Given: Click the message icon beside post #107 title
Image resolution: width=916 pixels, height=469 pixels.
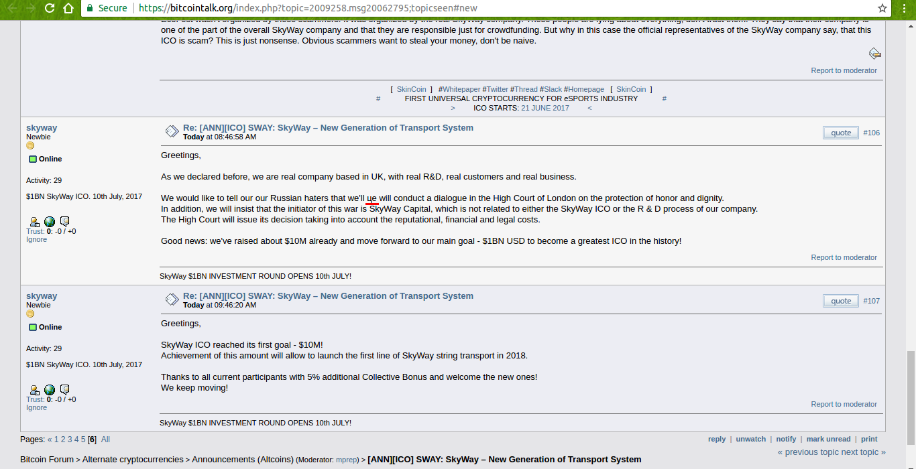Looking at the screenshot, I should tap(172, 299).
